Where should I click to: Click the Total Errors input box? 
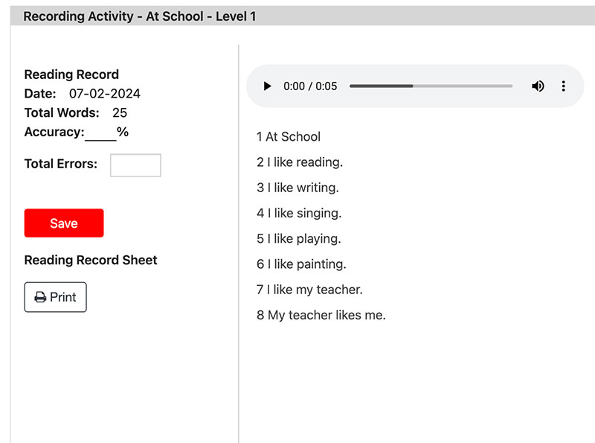135,165
